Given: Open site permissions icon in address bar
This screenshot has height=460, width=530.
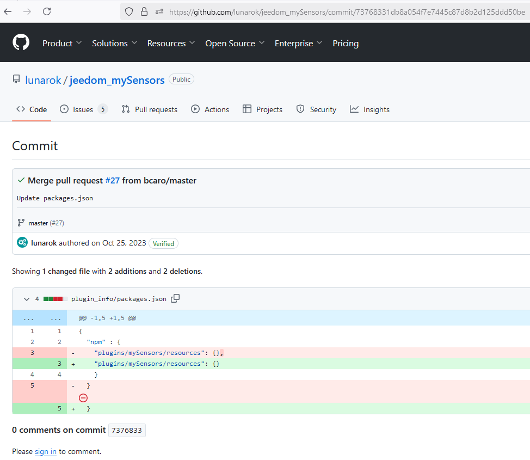Looking at the screenshot, I should pos(159,12).
